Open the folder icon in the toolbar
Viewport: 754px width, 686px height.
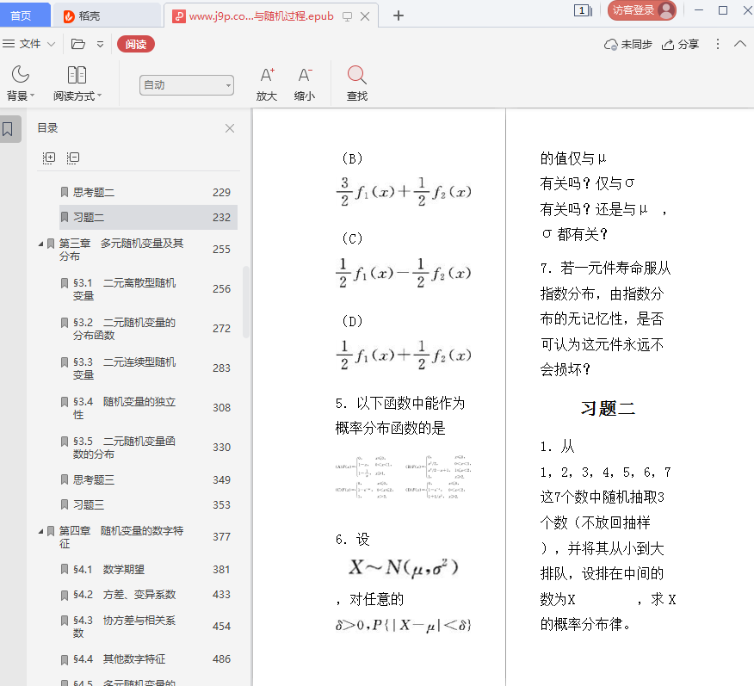tap(78, 44)
